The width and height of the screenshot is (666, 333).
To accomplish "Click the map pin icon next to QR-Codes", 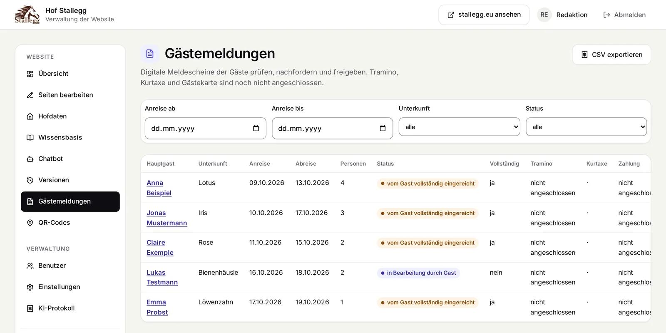I will (x=30, y=223).
